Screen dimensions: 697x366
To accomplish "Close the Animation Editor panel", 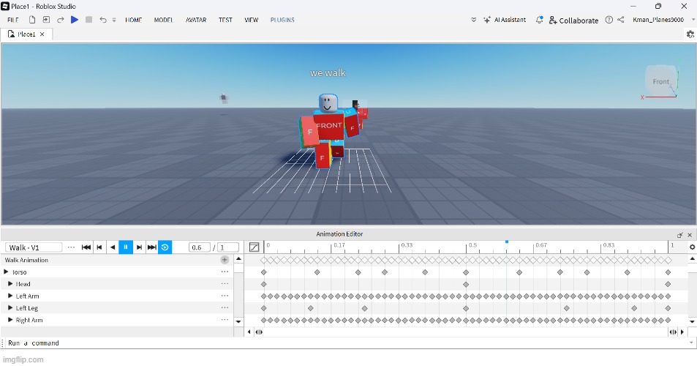I will point(690,235).
